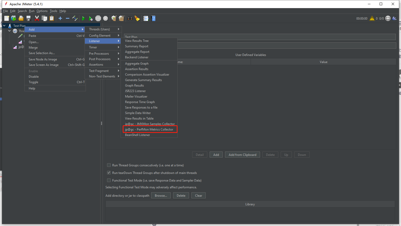
Task: Click the Shutdown threads icon
Action: pos(105,18)
